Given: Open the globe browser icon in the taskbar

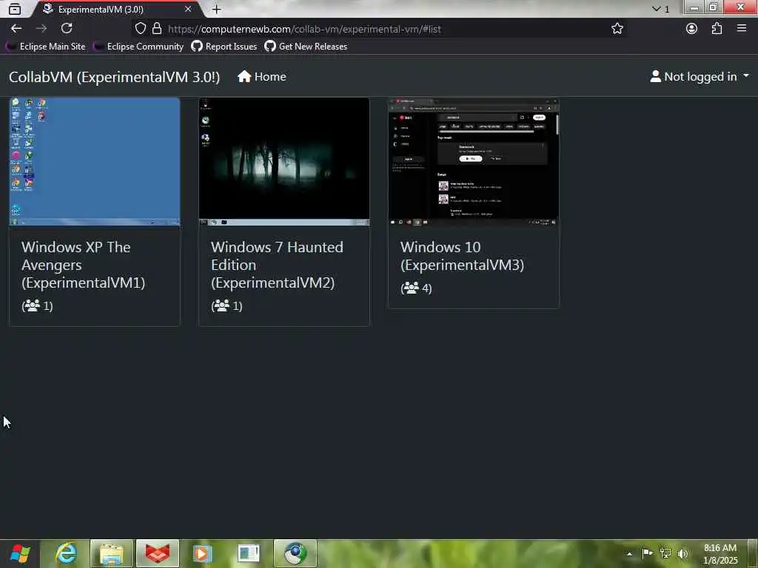Looking at the screenshot, I should click(295, 553).
